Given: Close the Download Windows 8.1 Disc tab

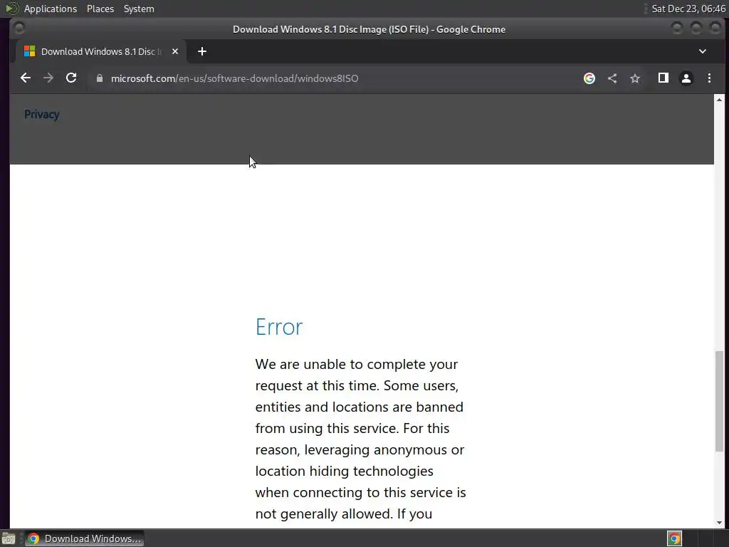Looking at the screenshot, I should (x=175, y=51).
